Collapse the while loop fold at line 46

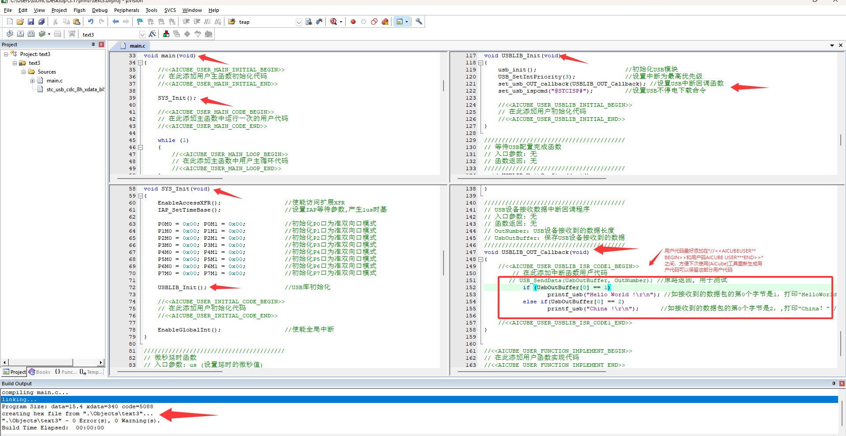pyautogui.click(x=140, y=147)
